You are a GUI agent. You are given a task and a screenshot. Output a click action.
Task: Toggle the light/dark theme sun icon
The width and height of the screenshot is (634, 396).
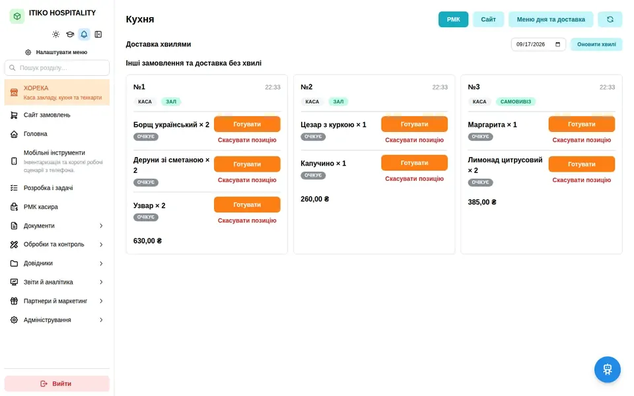coord(55,34)
